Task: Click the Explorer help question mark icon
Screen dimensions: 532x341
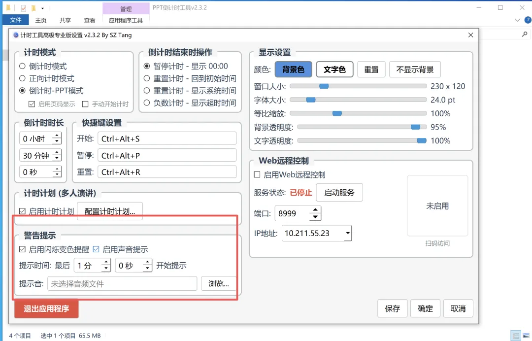Action: coord(528,20)
